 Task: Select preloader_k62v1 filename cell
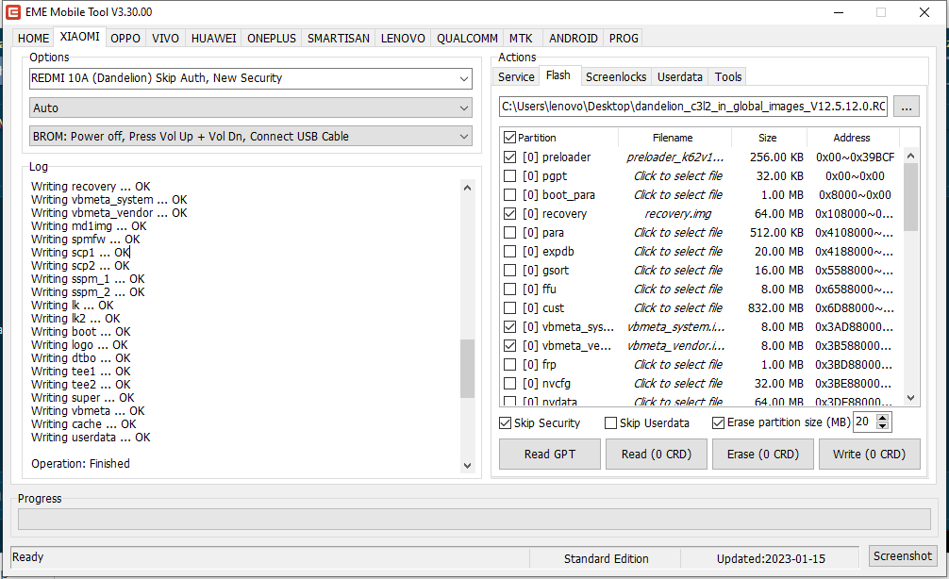(x=674, y=157)
